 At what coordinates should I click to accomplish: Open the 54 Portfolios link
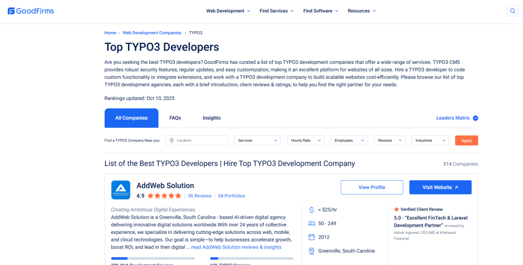tap(231, 196)
